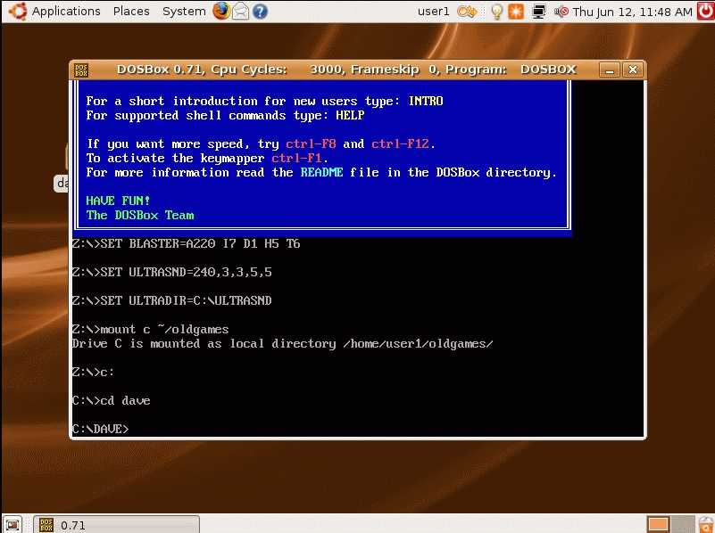
Task: Click the muted volume speaker icon
Action: (561, 12)
